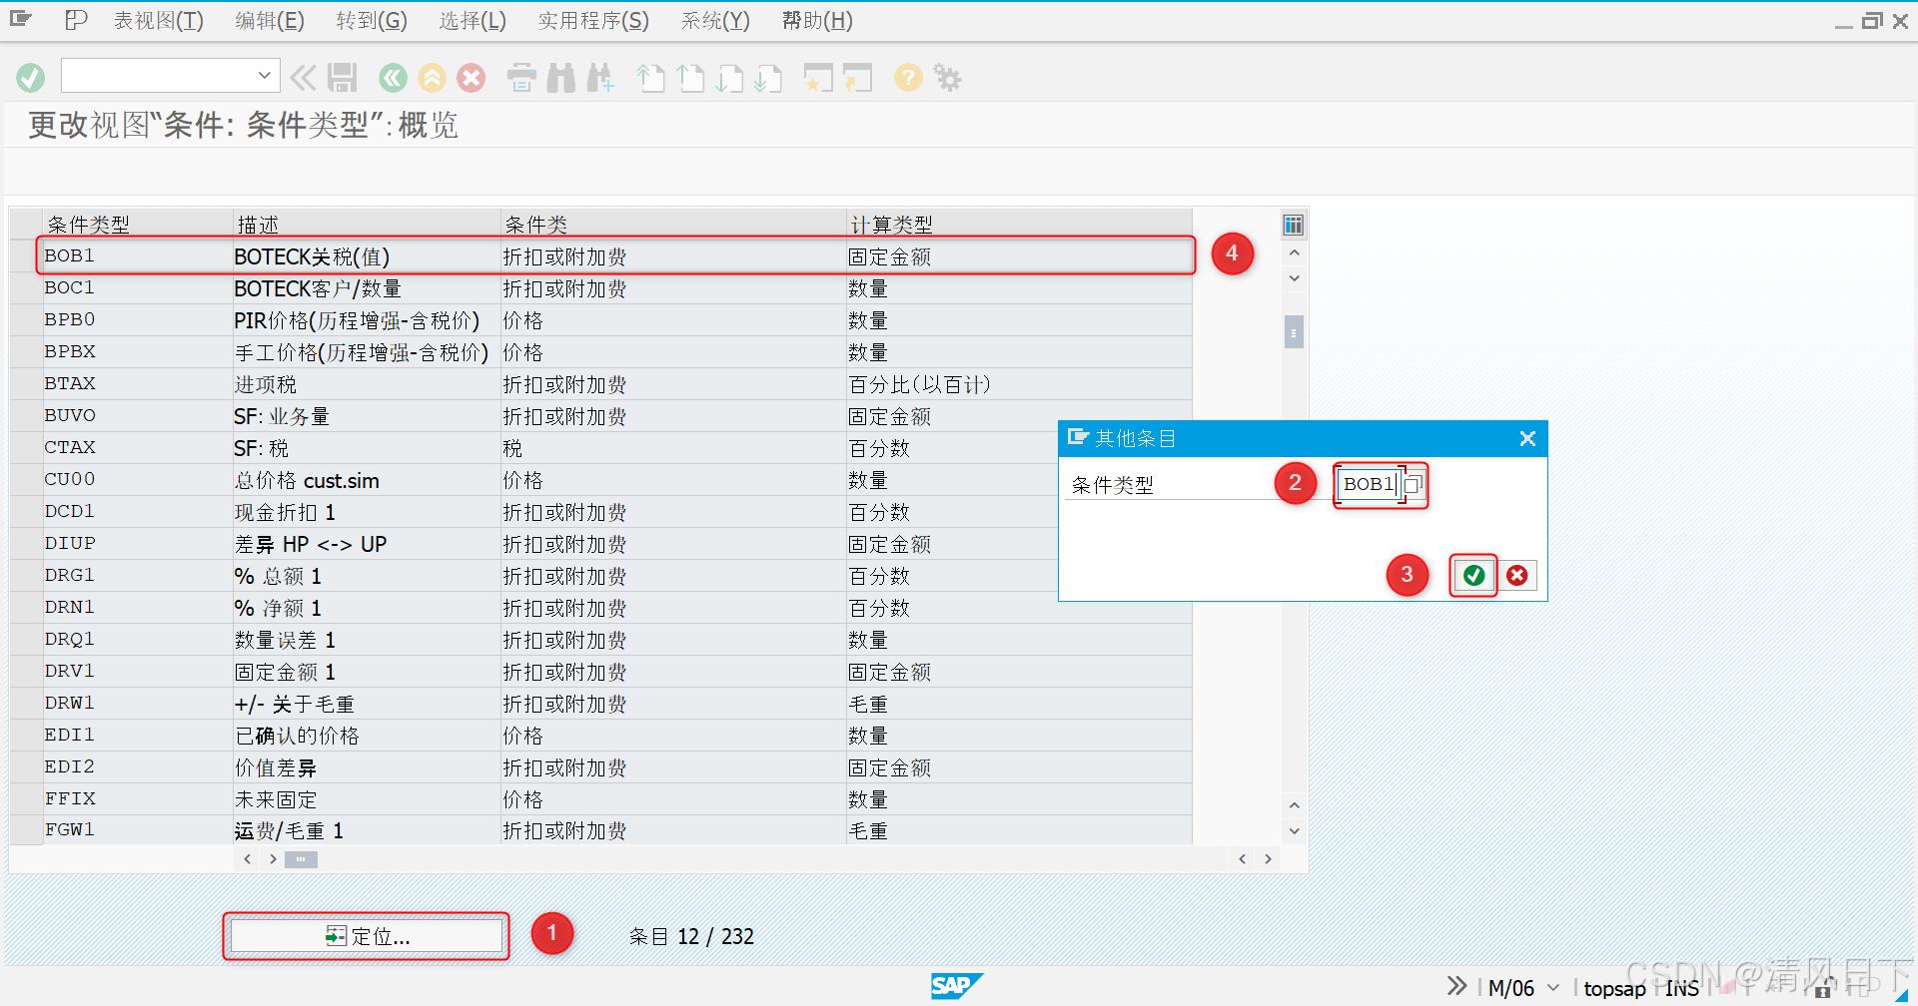Select the BTAX row selection box

click(x=25, y=383)
